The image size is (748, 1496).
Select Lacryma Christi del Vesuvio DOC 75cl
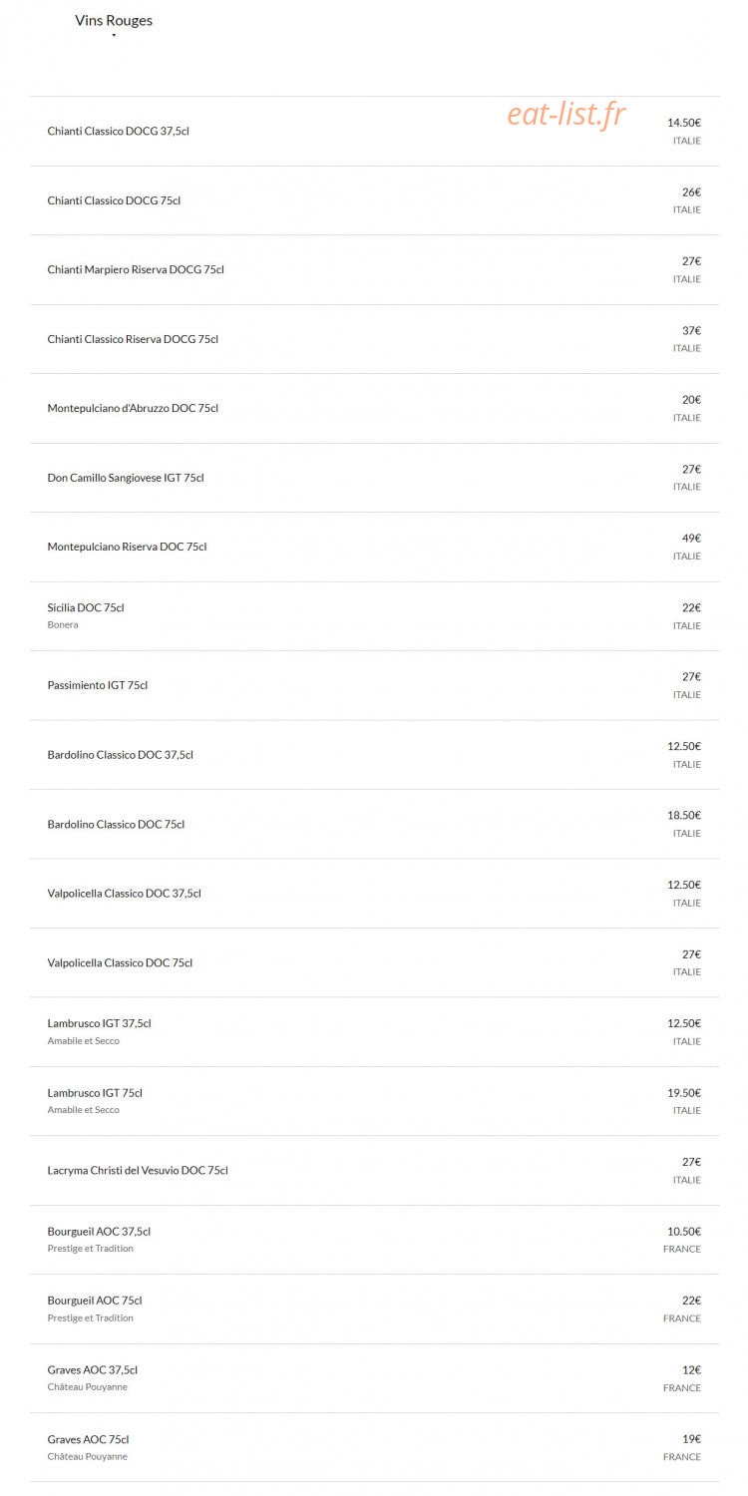374,1171
